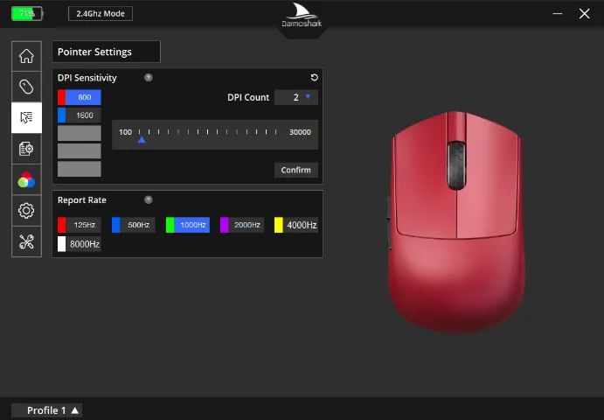The height and width of the screenshot is (420, 604).
Task: Set report rate to 1000Hz
Action: (188, 225)
